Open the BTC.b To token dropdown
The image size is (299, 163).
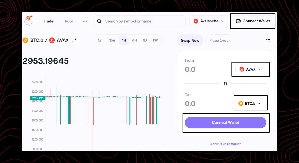pyautogui.click(x=250, y=104)
